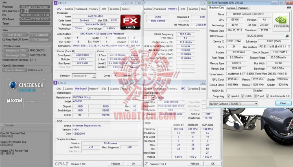Open the Memory tab in the processor CPU-Z window

tap(94, 9)
